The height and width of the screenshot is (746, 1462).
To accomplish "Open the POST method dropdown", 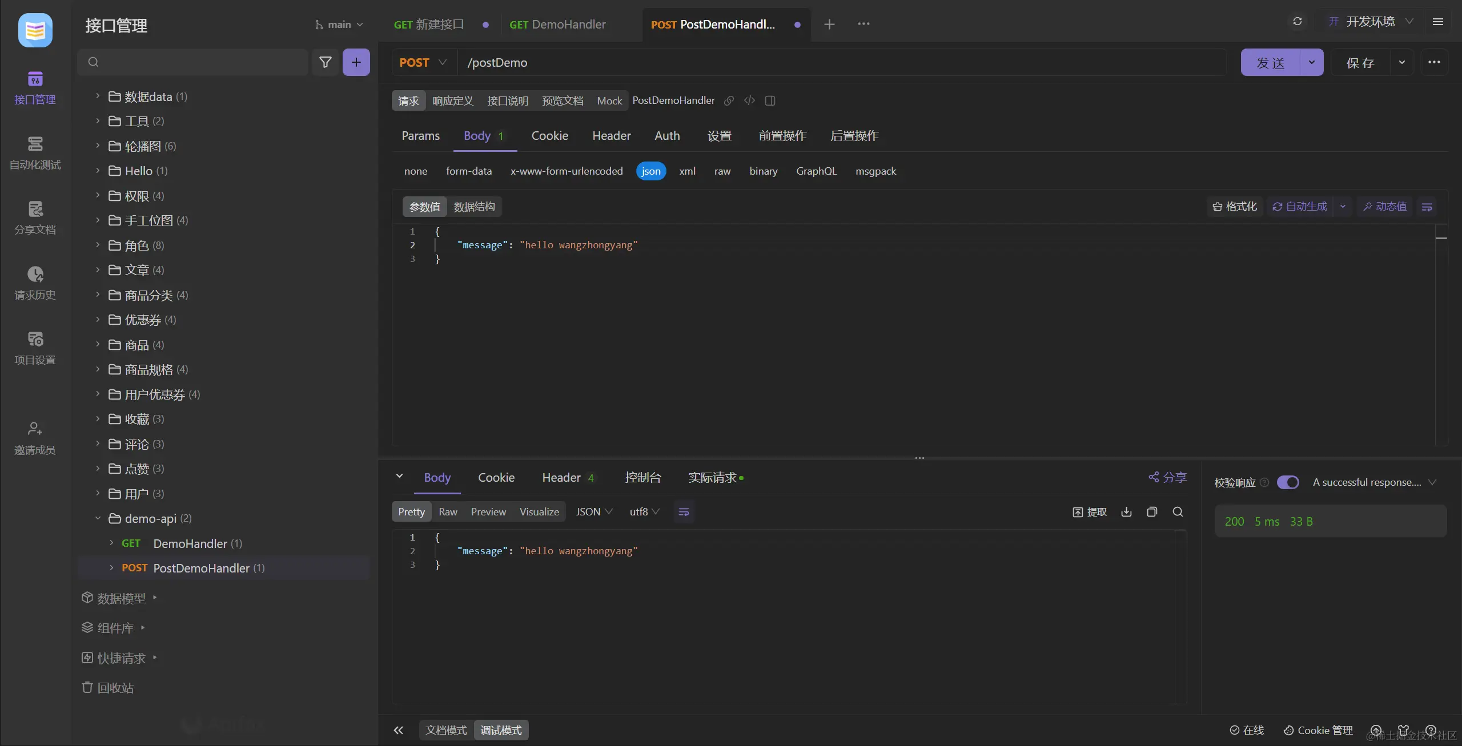I will coord(423,62).
